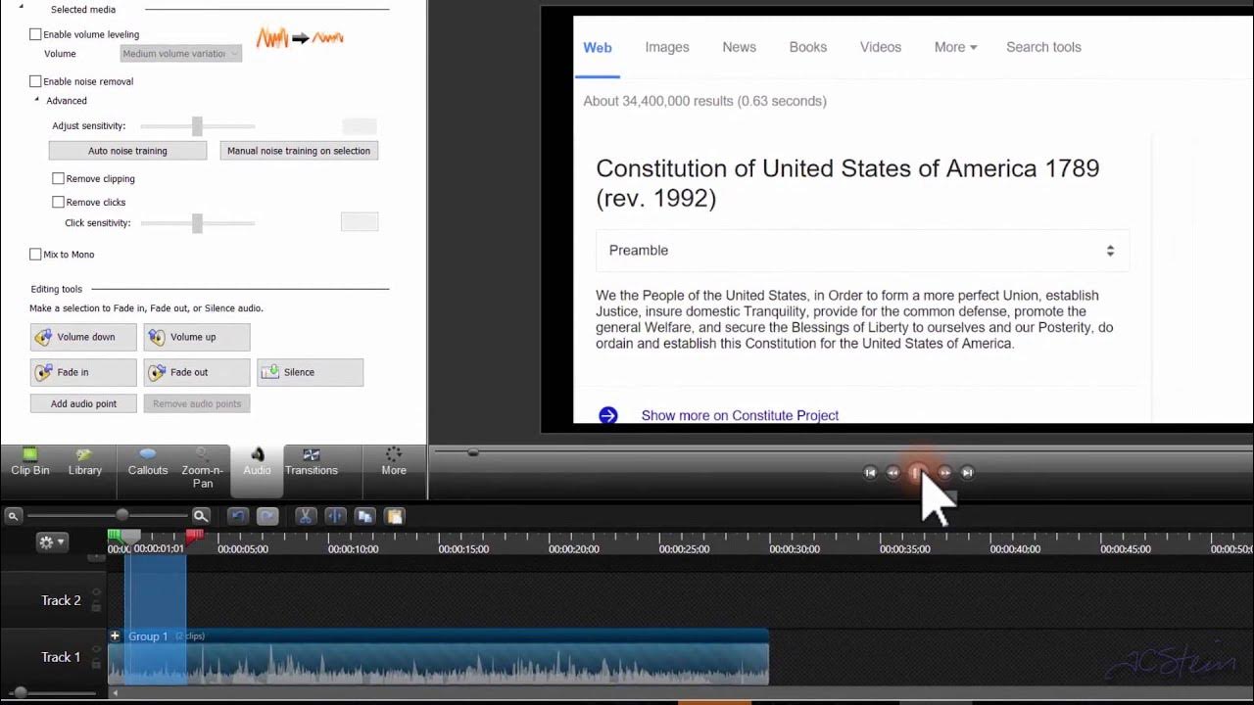Click the timeline zoom-in magnifier icon

click(201, 516)
